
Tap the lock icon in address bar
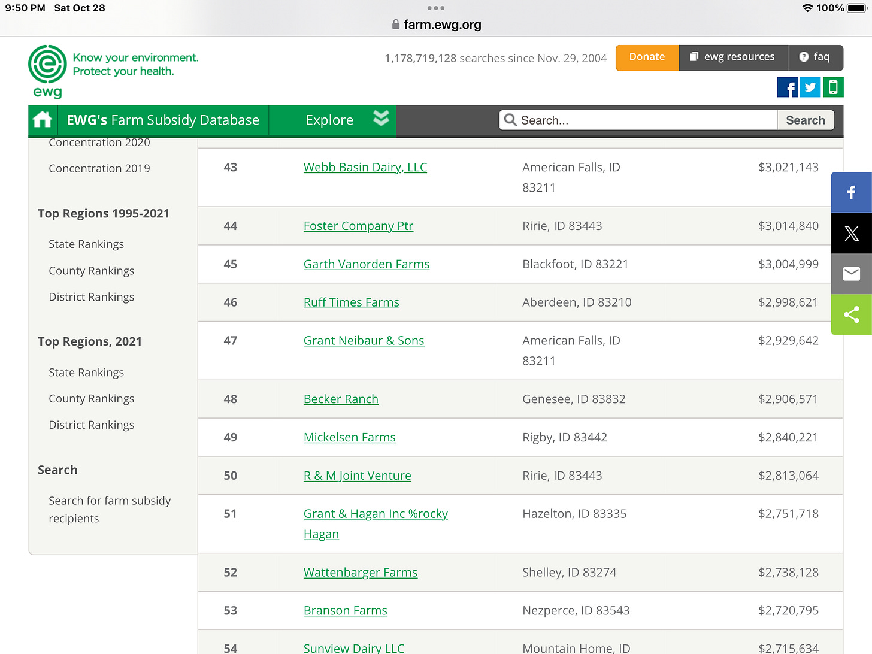point(396,25)
